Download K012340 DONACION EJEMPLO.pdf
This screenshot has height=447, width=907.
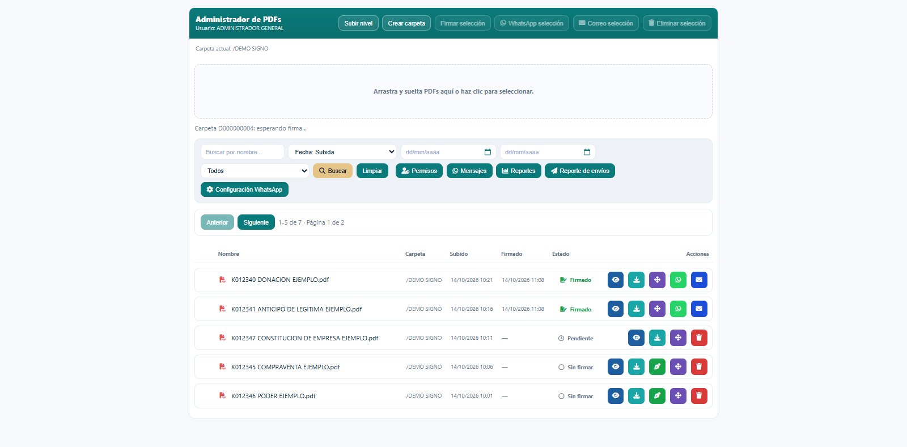[637, 280]
